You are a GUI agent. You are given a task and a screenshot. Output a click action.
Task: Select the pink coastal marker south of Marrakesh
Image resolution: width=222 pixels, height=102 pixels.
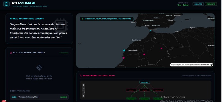[124, 58]
